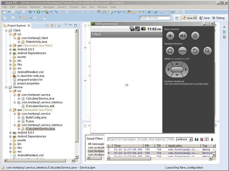The width and height of the screenshot is (229, 171).
Task: Tap the emulator MENU hardware button
Action: point(183,51)
